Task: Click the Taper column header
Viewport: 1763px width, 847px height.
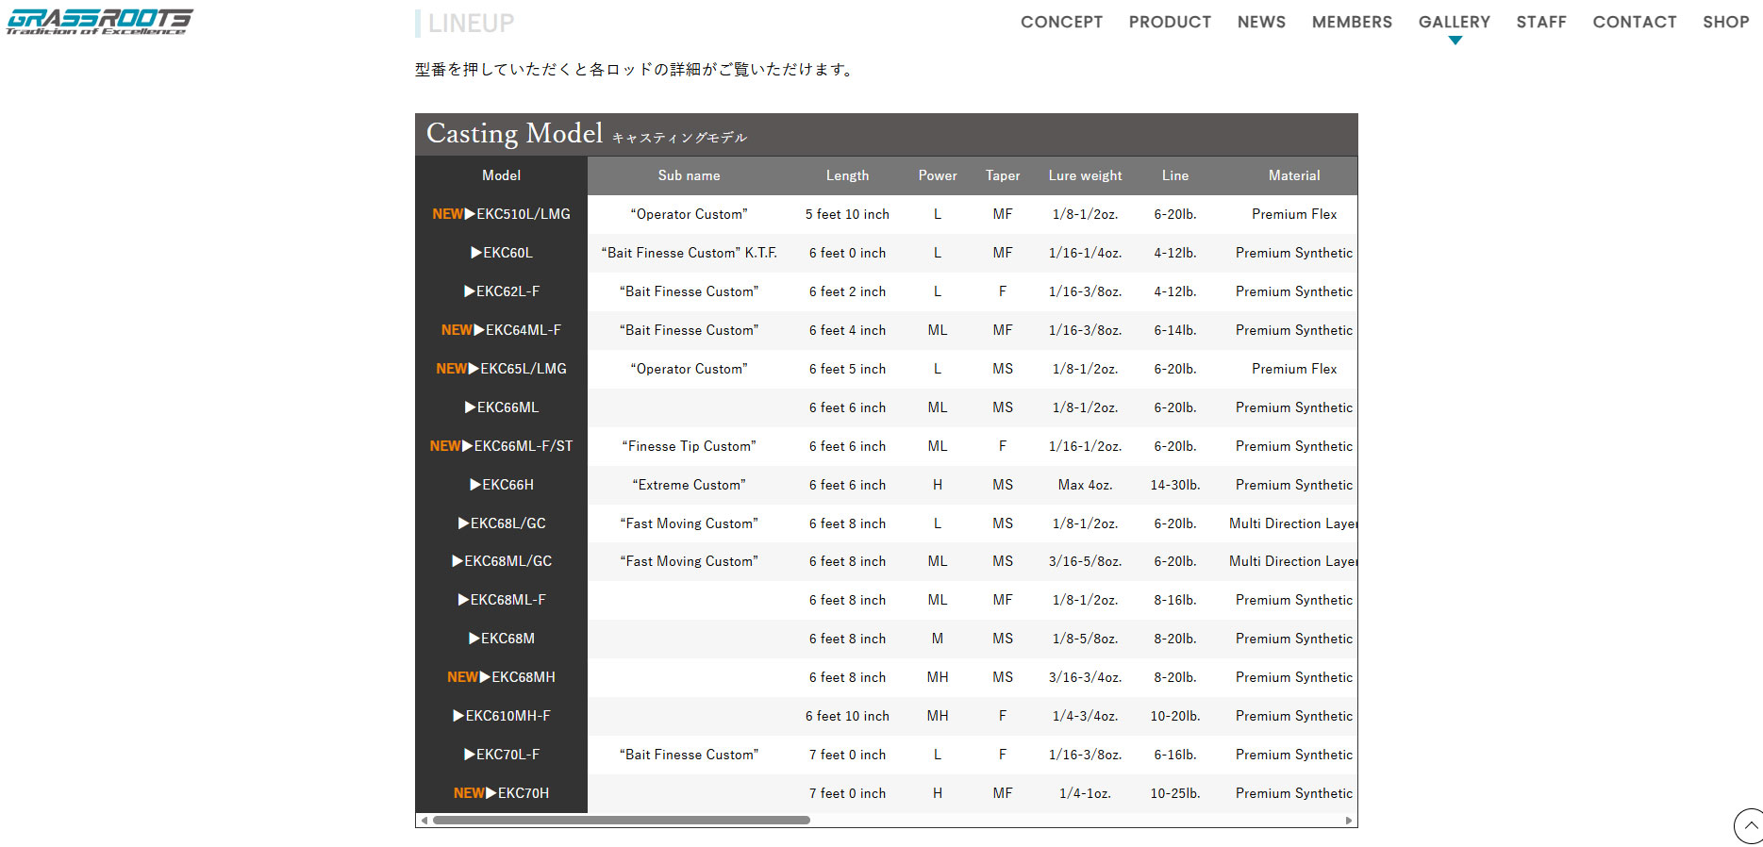Action: click(1003, 175)
